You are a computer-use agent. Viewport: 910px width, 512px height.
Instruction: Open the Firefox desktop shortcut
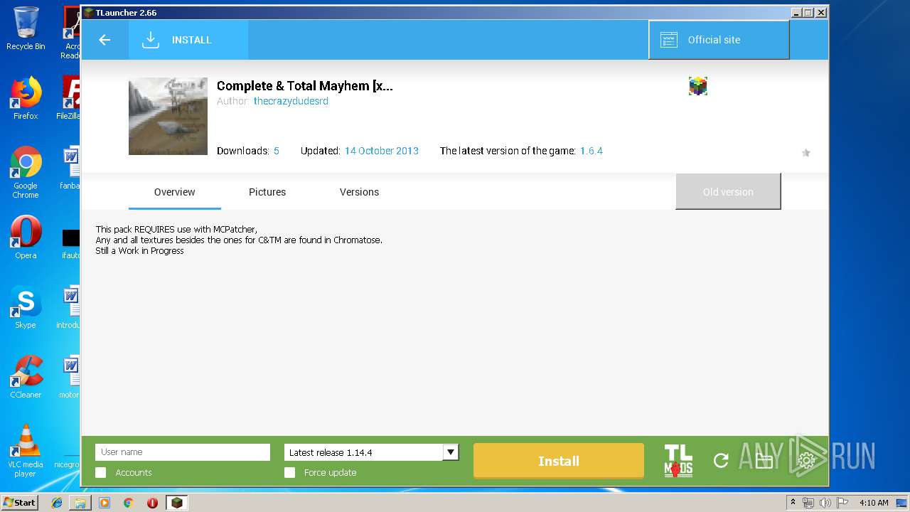26,98
